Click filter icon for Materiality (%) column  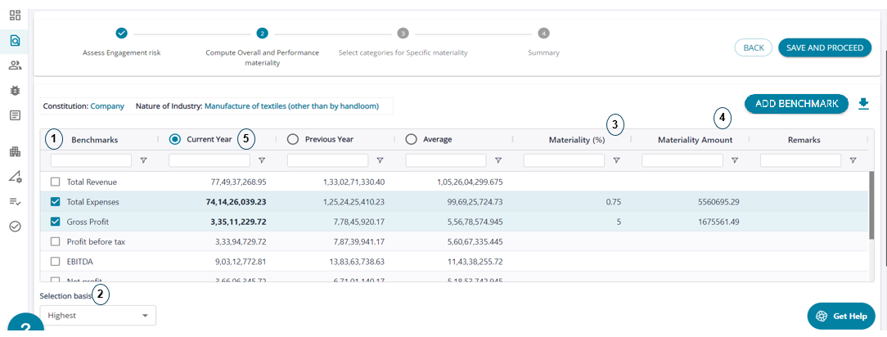point(616,161)
